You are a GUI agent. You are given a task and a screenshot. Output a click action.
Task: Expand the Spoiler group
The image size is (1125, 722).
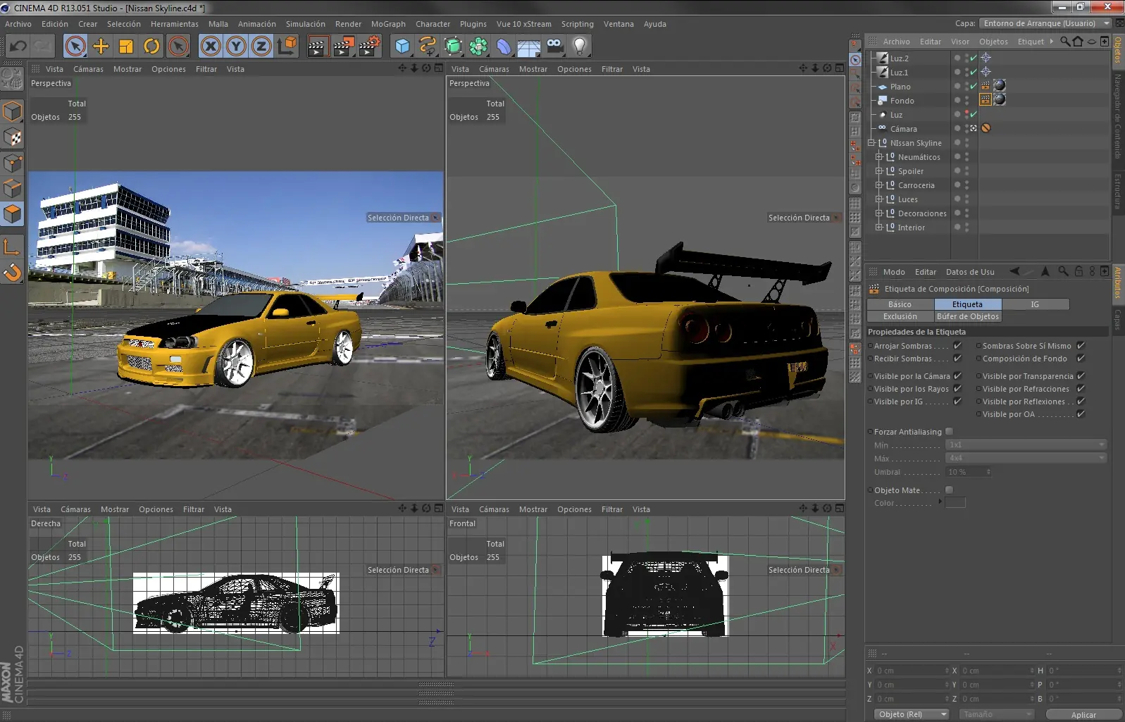point(878,170)
